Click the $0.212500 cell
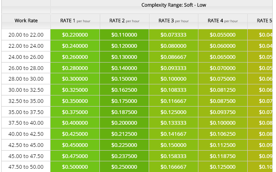276x172 pixels. (x=124, y=134)
